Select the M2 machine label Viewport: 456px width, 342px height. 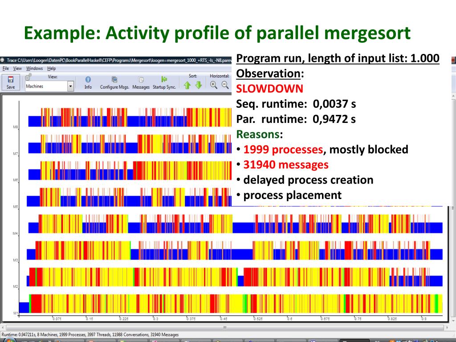(16, 286)
